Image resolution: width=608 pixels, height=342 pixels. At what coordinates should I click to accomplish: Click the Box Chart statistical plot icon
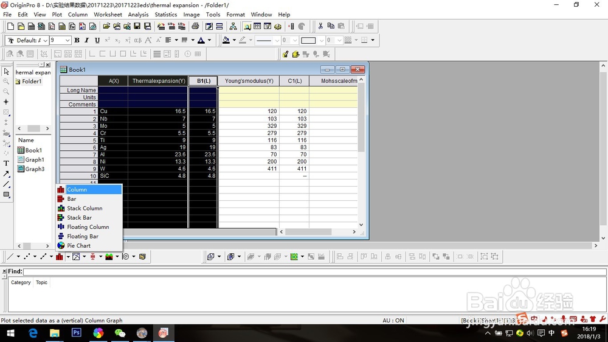[x=92, y=257]
